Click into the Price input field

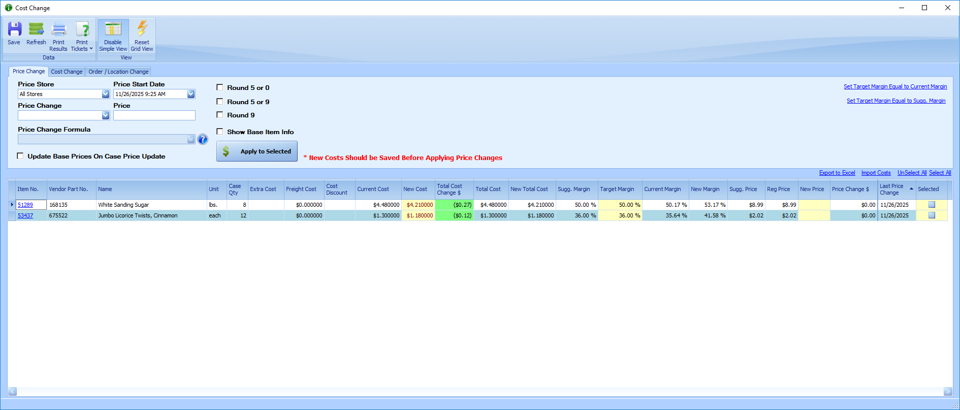[154, 115]
